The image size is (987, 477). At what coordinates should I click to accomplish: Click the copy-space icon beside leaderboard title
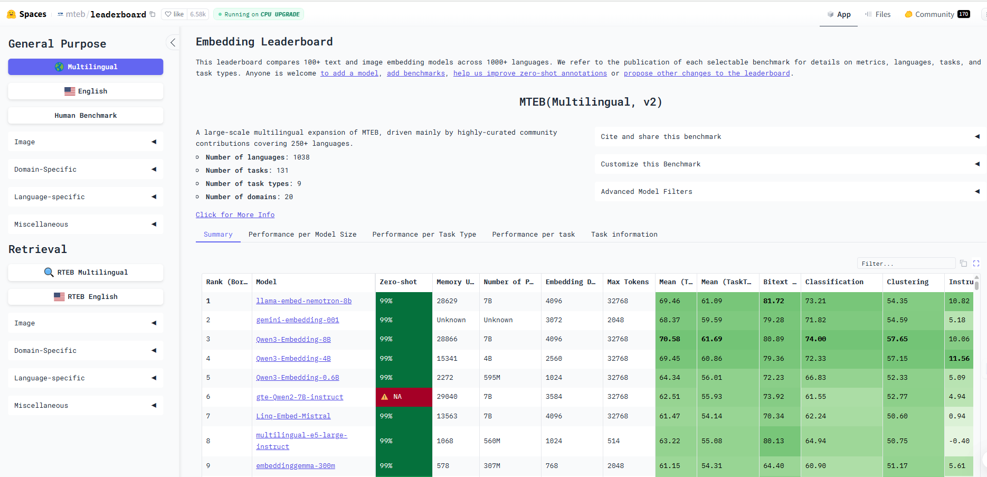153,14
